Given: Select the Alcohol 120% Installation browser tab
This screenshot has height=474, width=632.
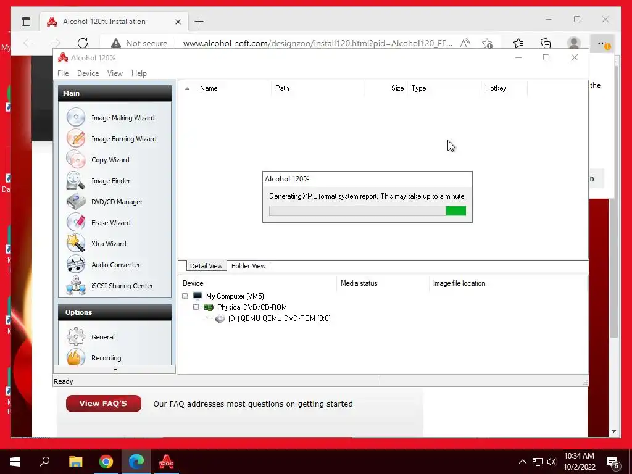Looking at the screenshot, I should tap(114, 22).
